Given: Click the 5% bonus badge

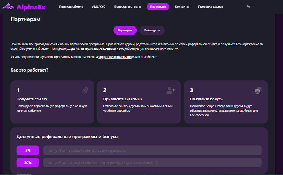Looking at the screenshot, I should (28, 151).
